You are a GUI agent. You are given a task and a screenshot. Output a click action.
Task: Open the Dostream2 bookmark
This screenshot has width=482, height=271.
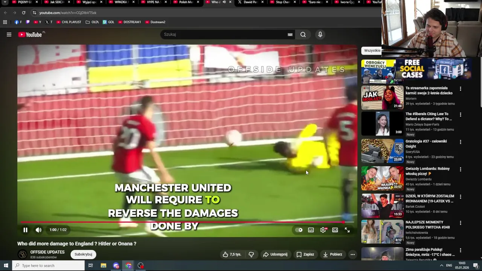click(155, 22)
